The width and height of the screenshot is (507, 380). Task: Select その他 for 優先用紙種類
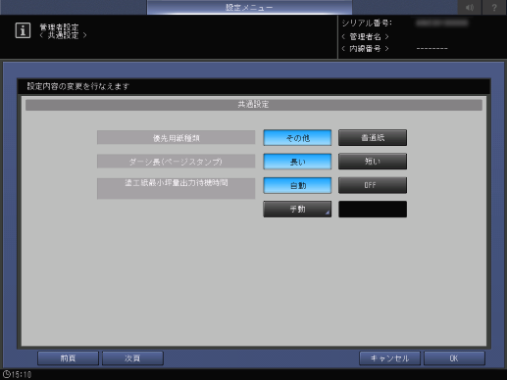[297, 138]
